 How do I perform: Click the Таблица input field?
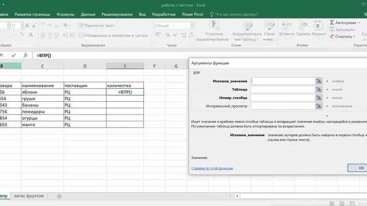click(x=283, y=89)
